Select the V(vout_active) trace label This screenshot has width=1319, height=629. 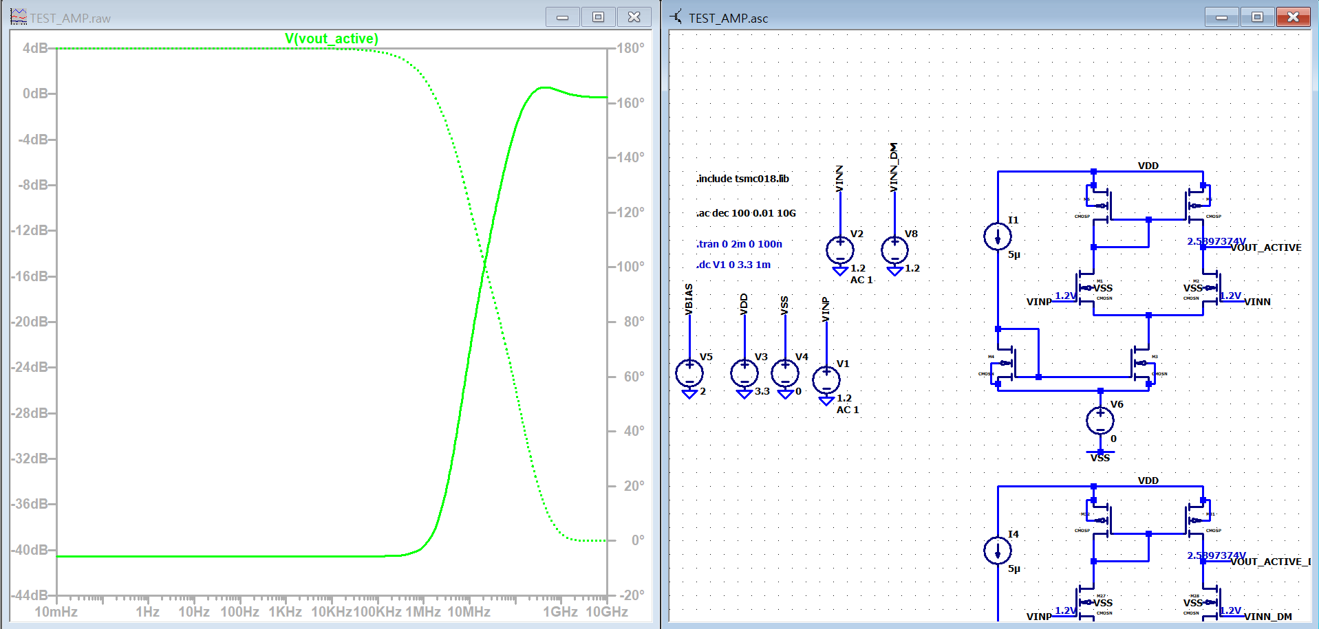pos(332,38)
